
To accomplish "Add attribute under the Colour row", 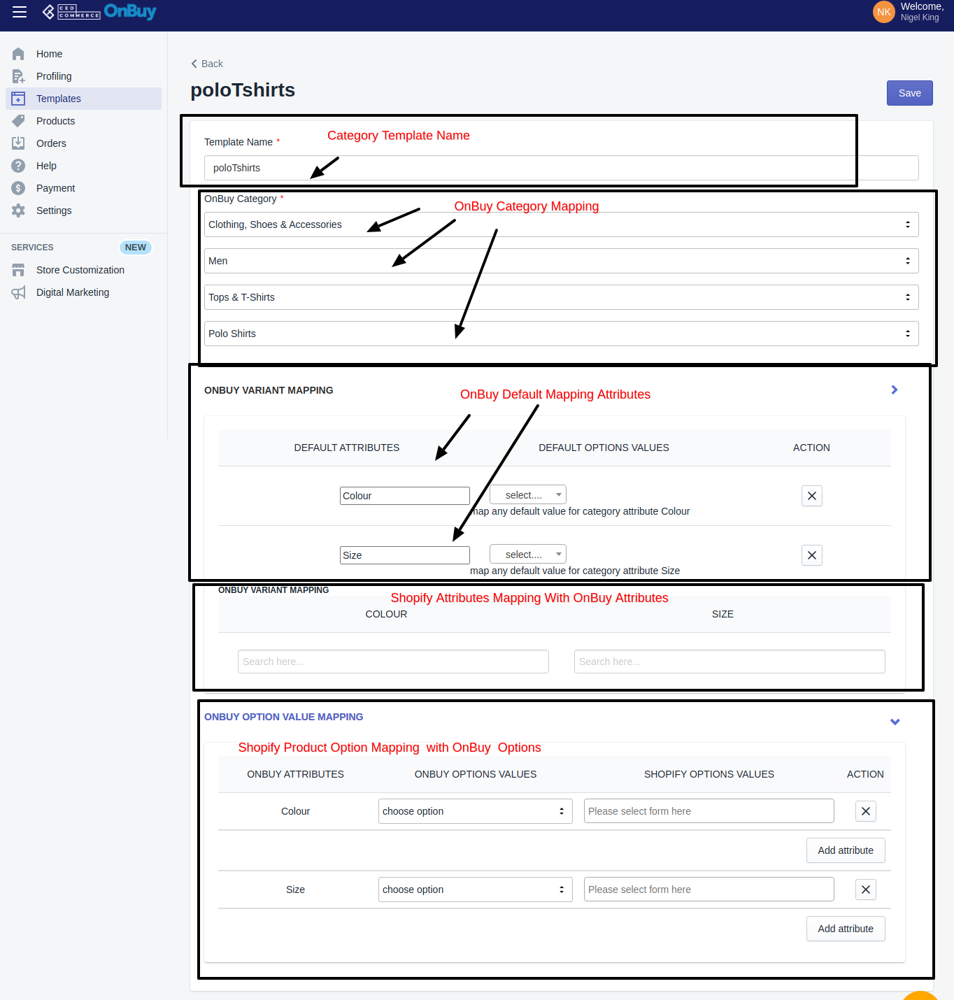I will [846, 850].
